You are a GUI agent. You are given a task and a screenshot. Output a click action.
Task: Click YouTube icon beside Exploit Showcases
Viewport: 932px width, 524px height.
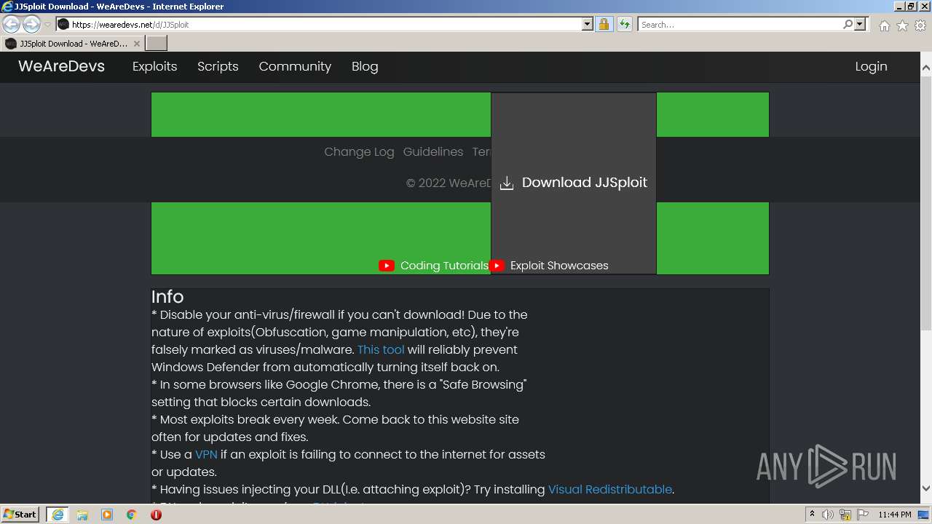[497, 266]
